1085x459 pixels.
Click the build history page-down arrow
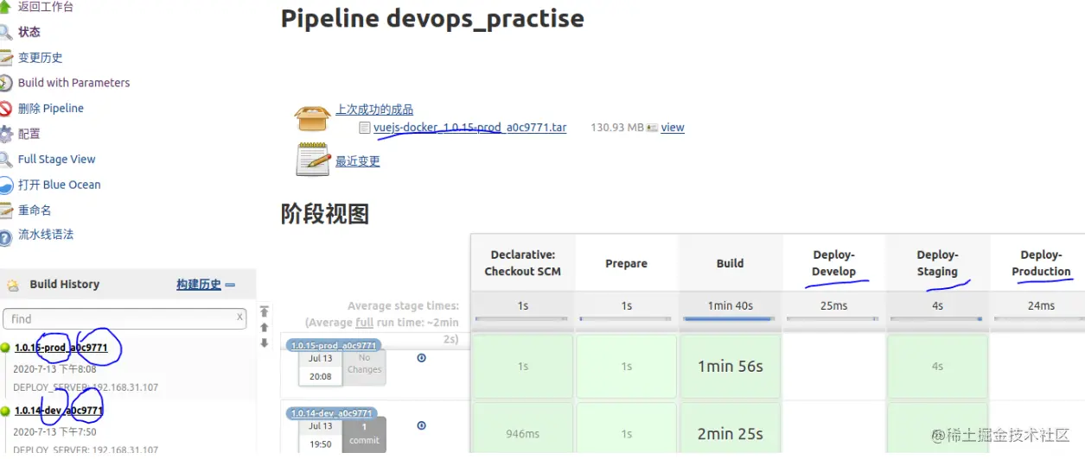click(265, 343)
